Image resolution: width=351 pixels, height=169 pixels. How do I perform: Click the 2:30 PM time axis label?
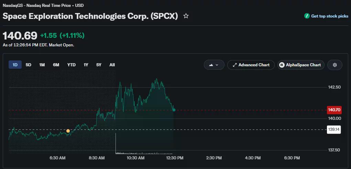tap(214, 158)
